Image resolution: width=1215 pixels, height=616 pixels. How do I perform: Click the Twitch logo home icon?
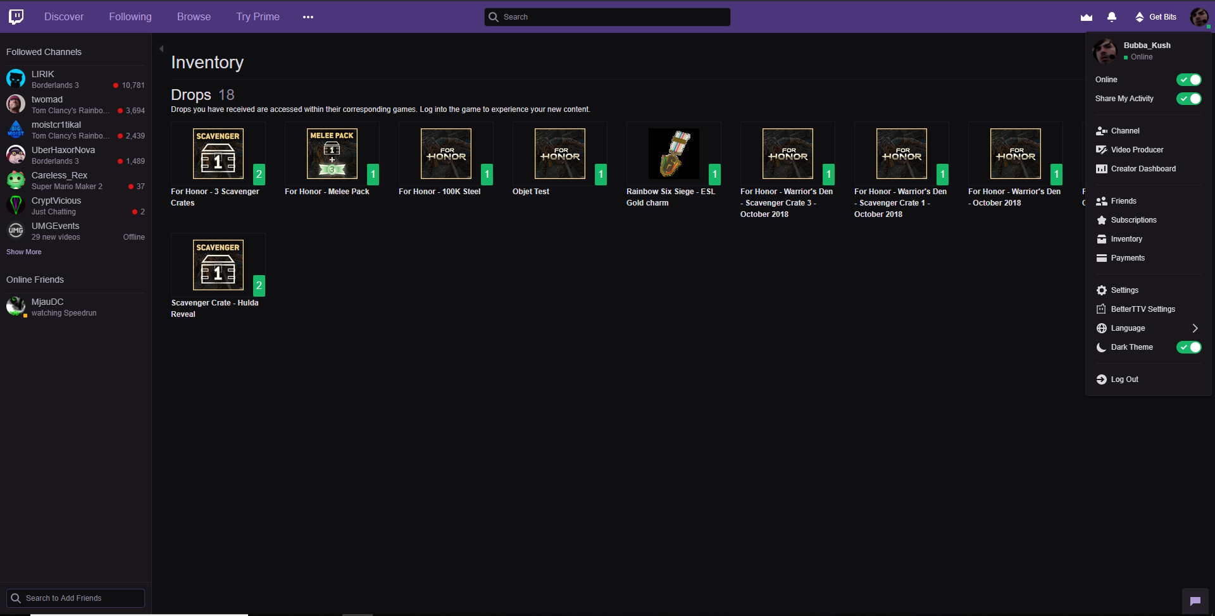[16, 16]
